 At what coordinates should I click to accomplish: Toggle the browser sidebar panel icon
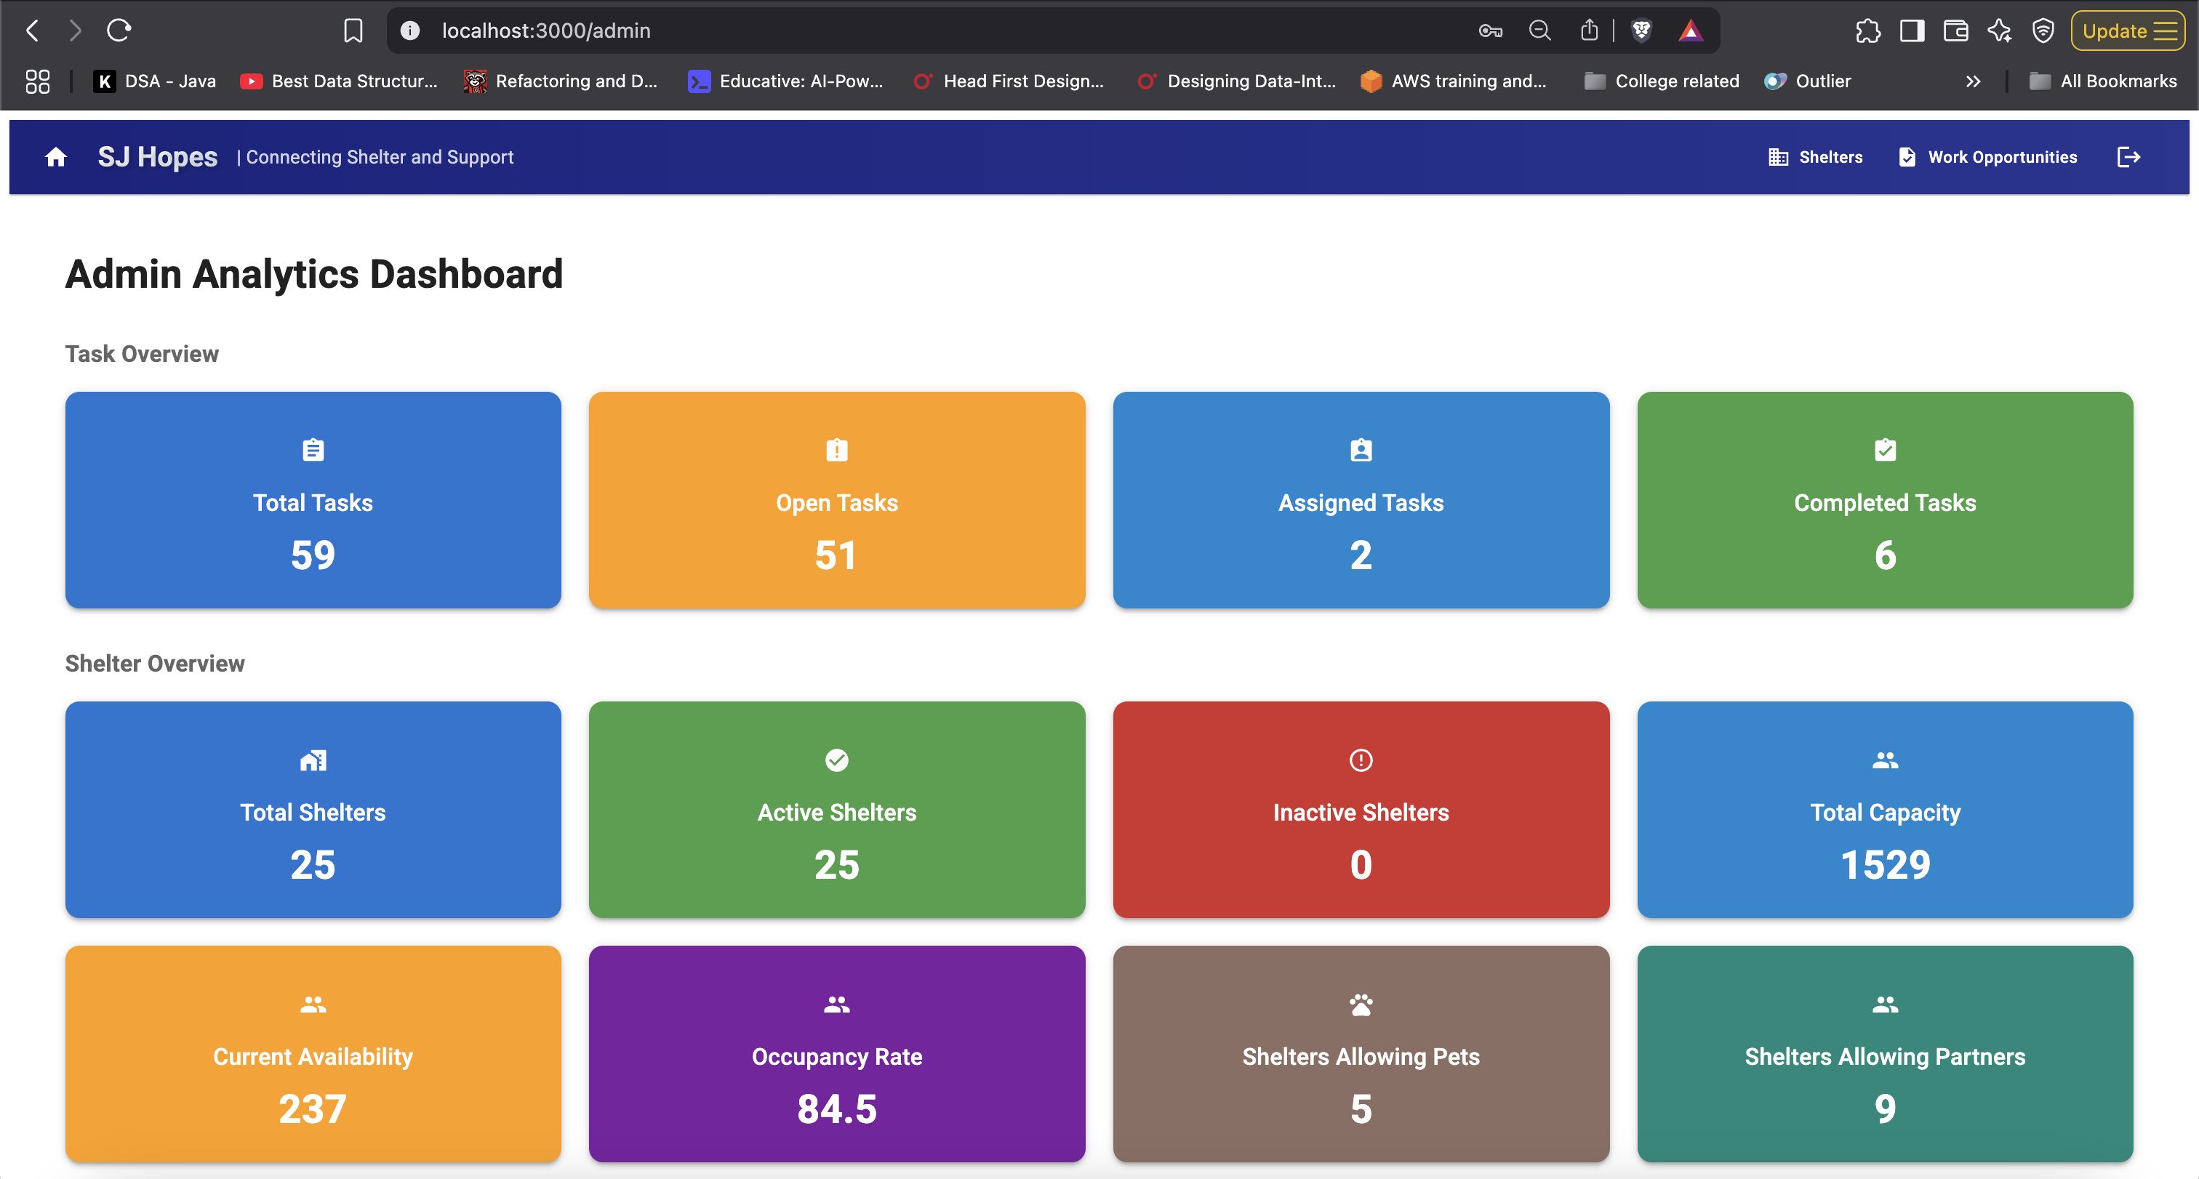click(x=1911, y=31)
